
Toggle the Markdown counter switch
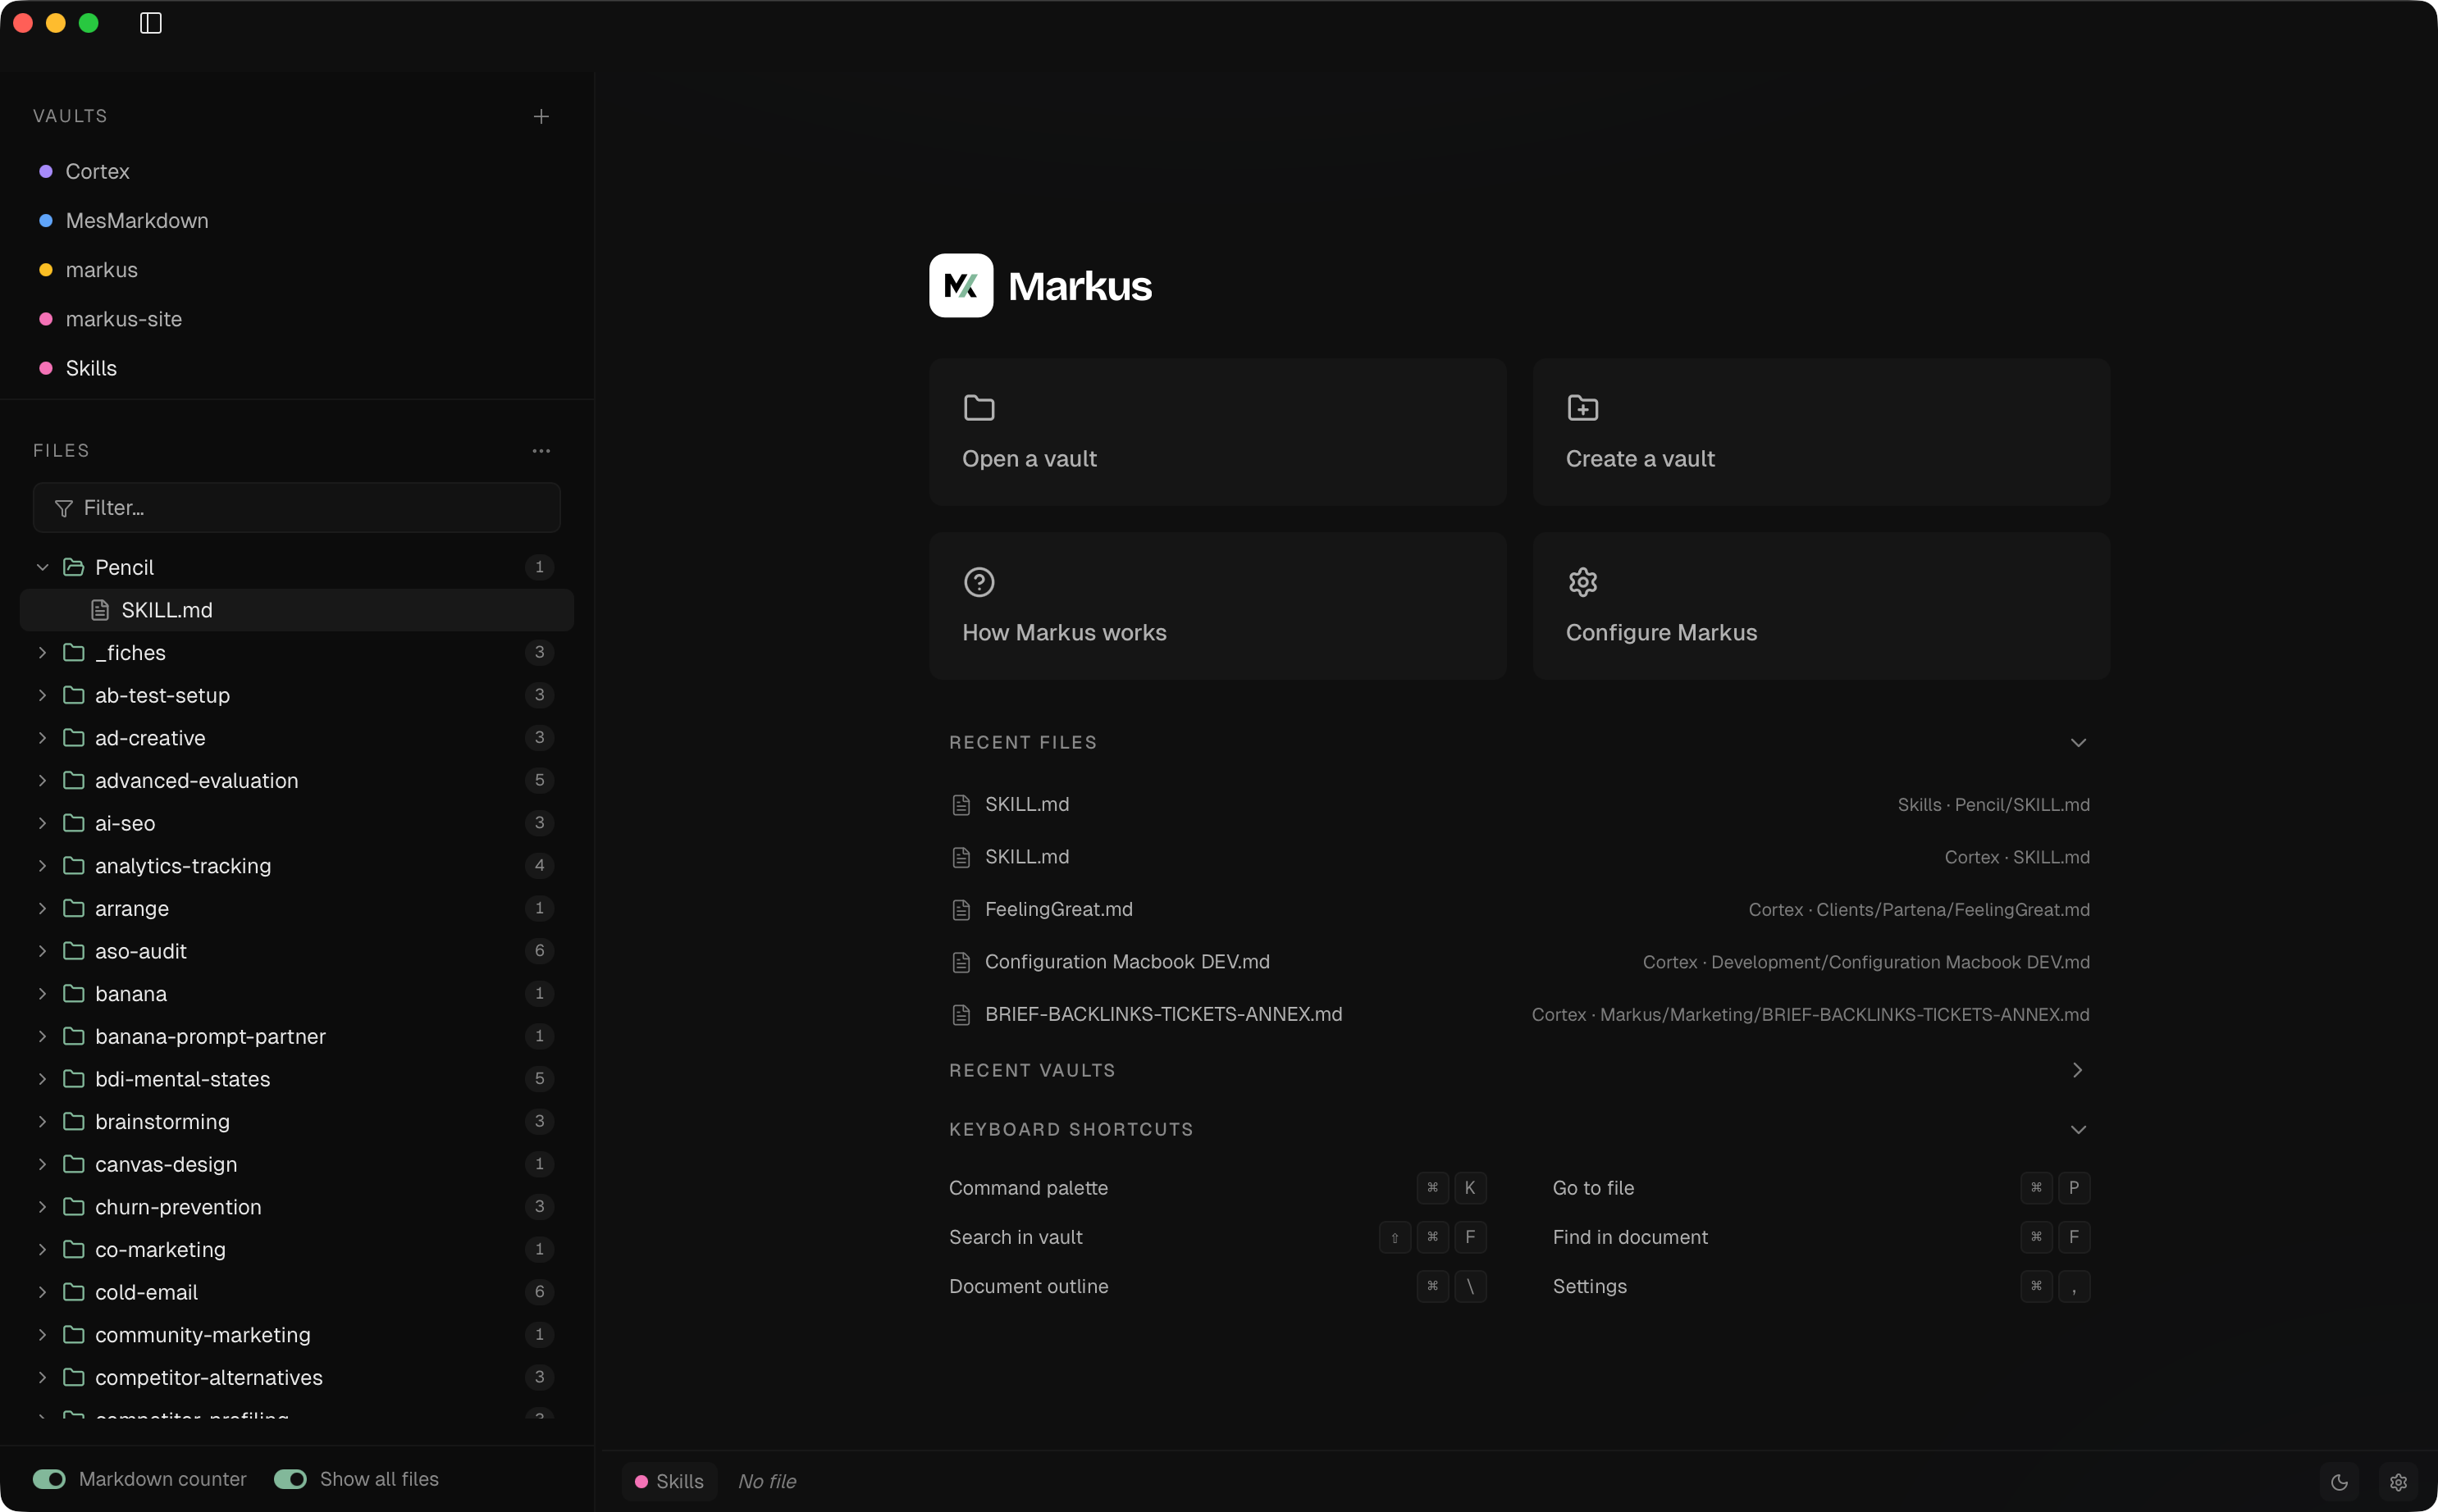[x=49, y=1479]
